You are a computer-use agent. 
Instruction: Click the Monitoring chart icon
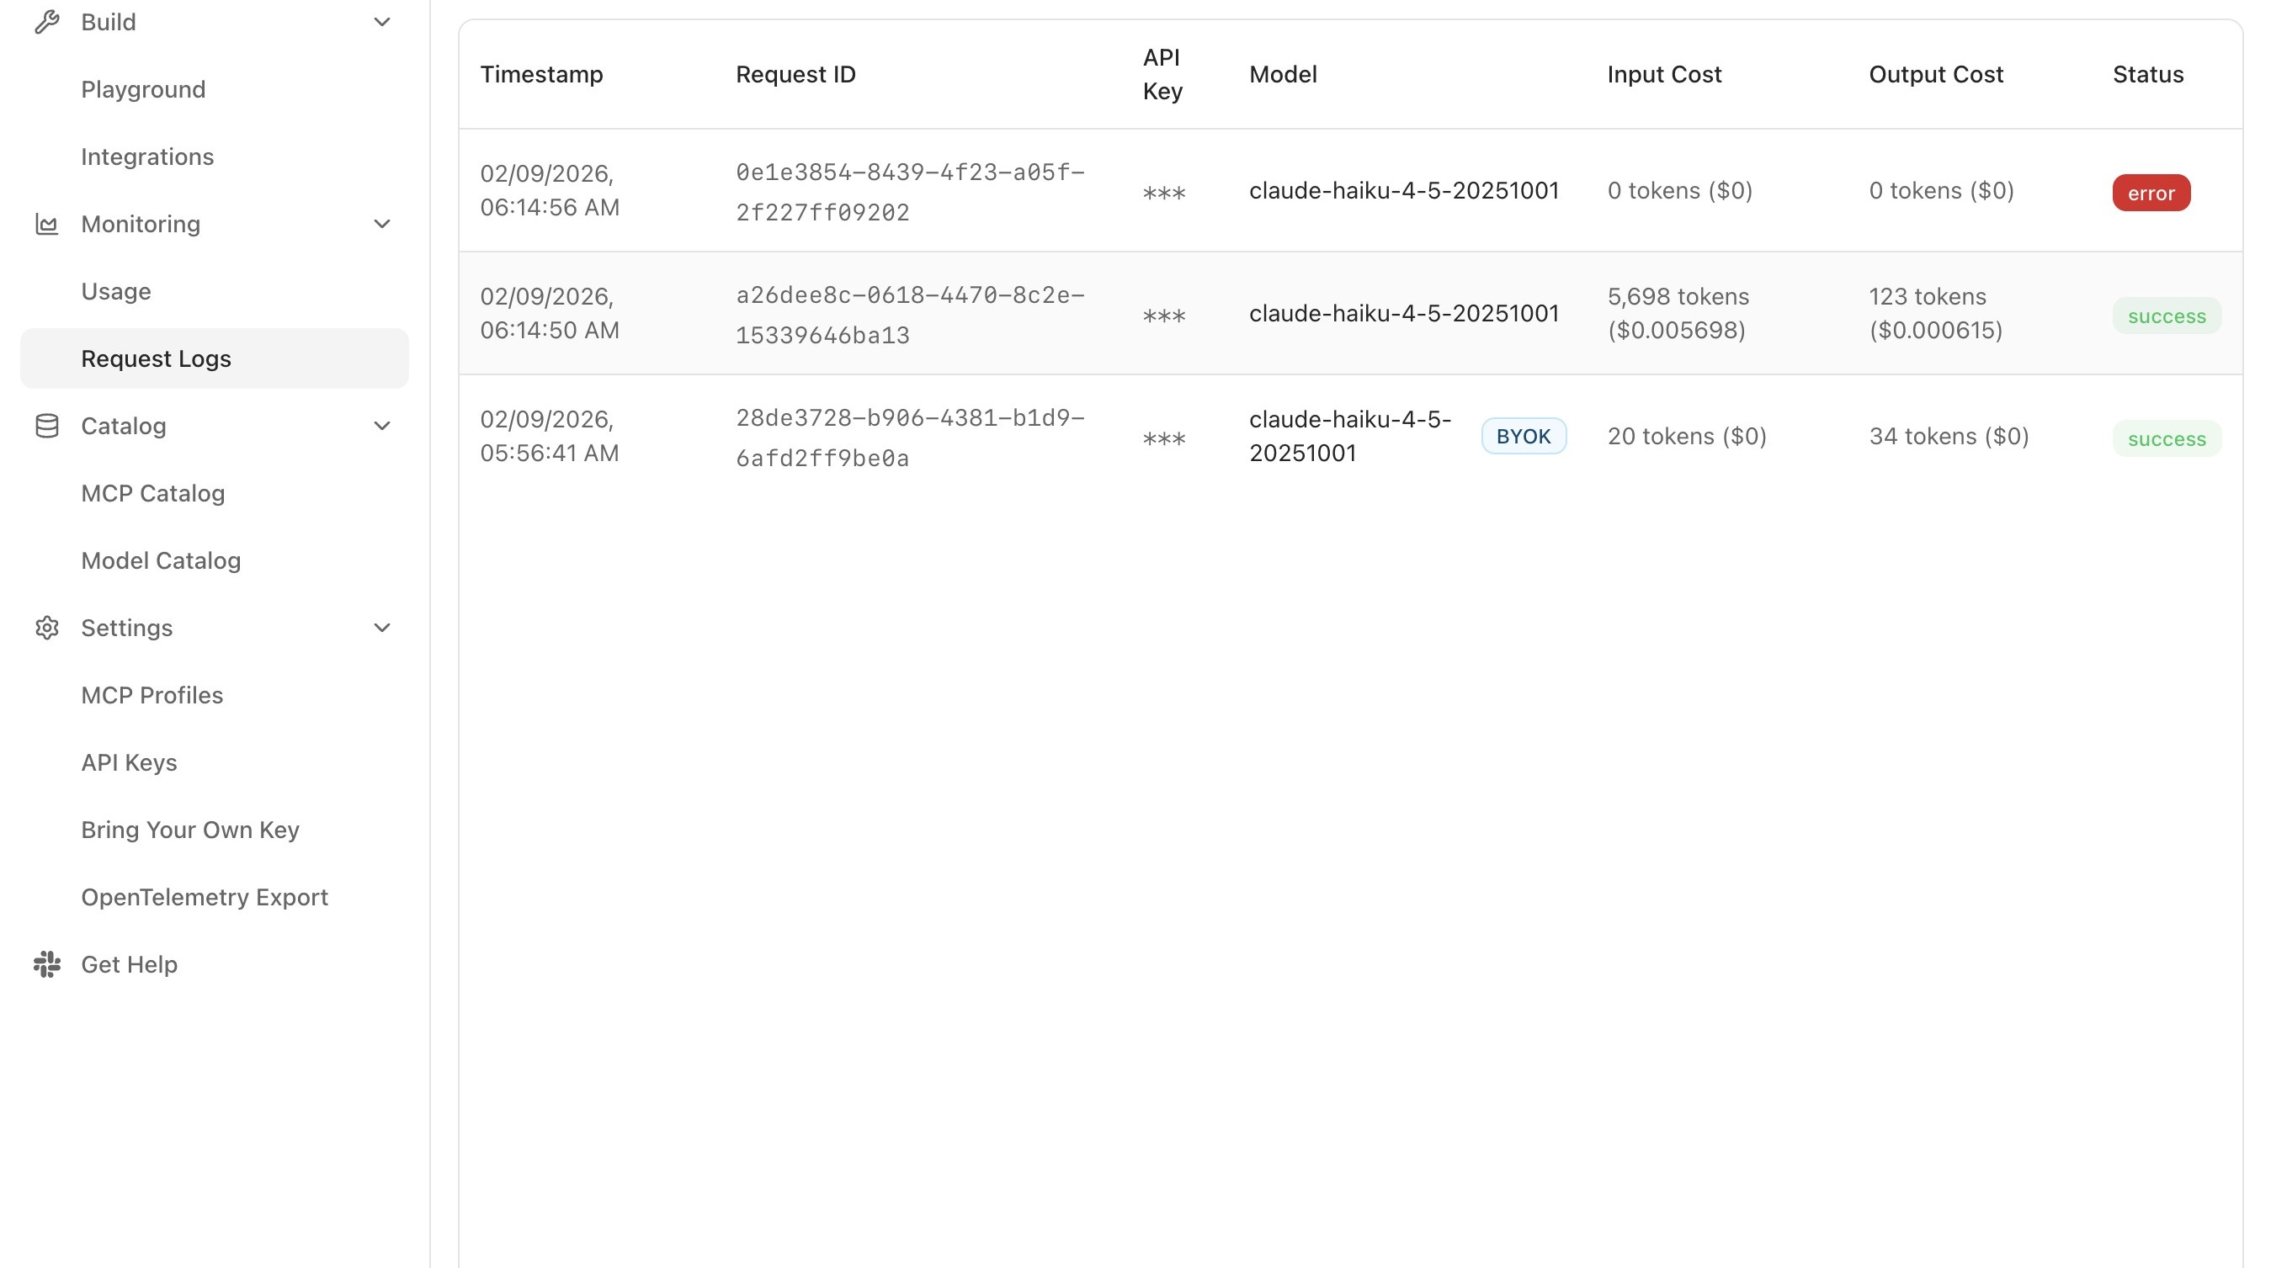47,224
